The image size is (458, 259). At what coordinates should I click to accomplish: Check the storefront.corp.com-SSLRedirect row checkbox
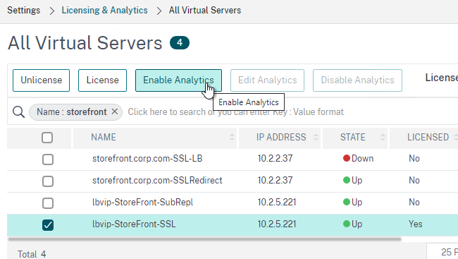pyautogui.click(x=48, y=181)
